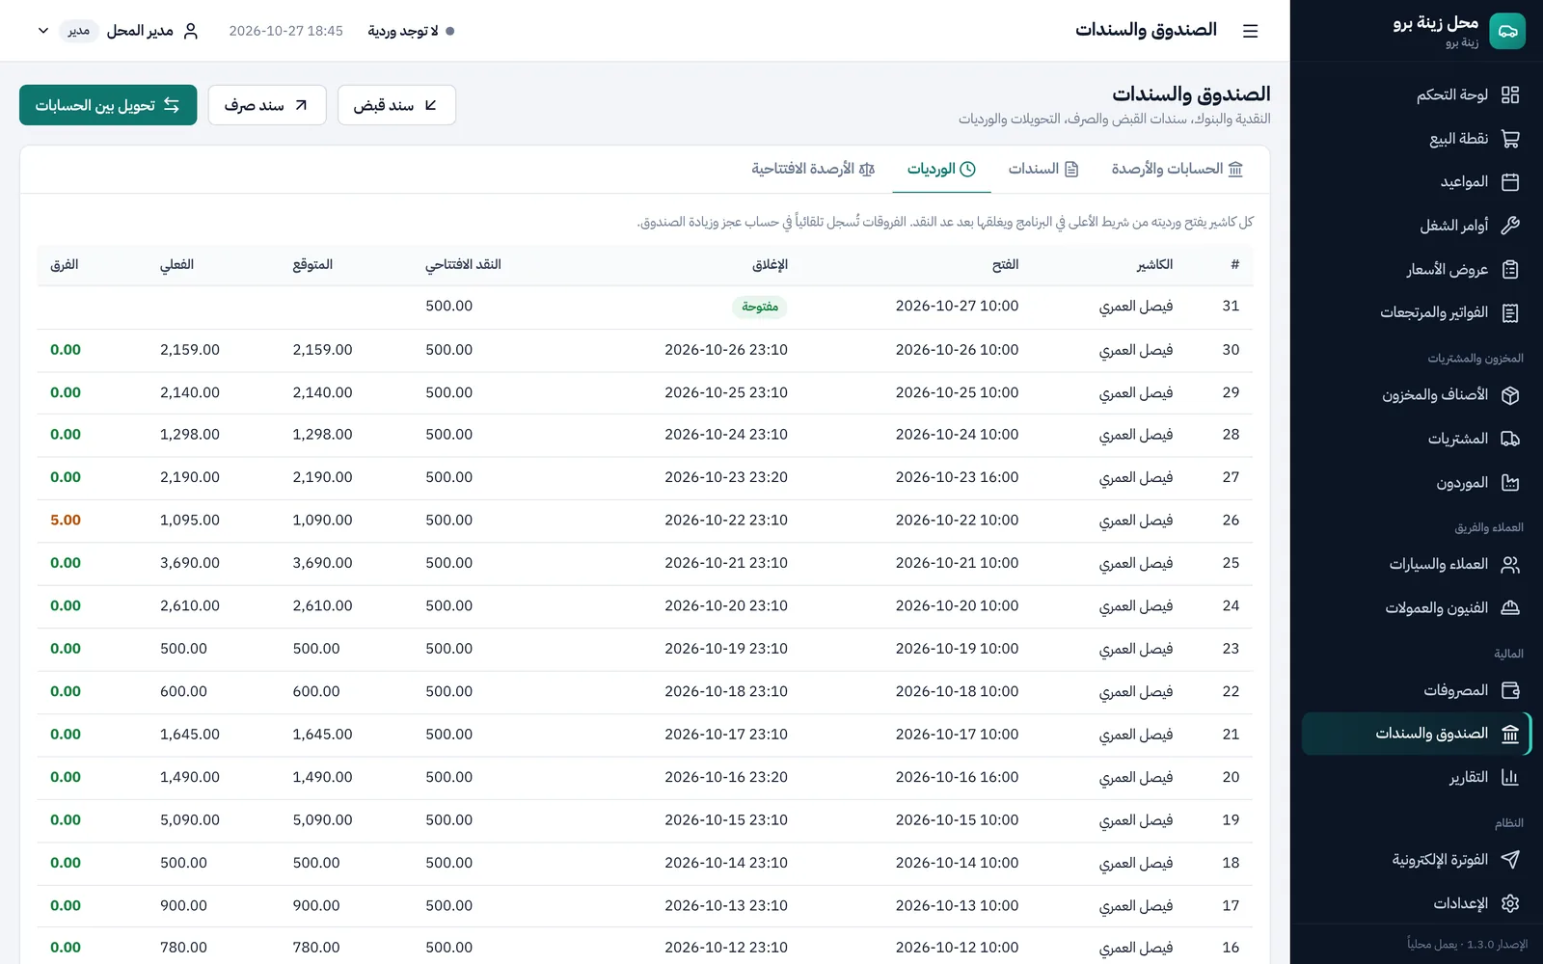Click the user profile icon beside مدير المحل
The height and width of the screenshot is (964, 1543).
[x=190, y=31]
